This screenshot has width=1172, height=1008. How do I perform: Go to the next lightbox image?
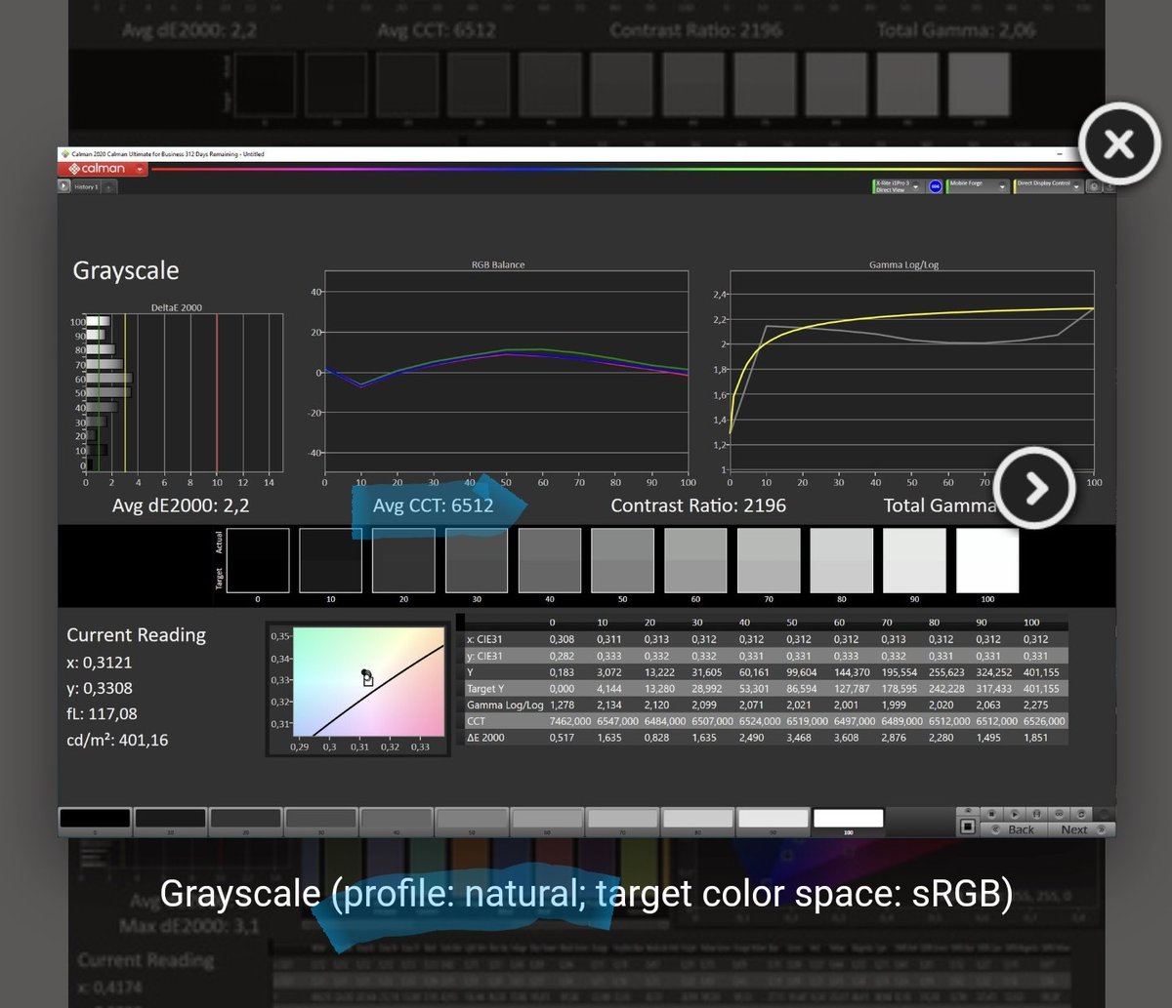coord(1035,487)
